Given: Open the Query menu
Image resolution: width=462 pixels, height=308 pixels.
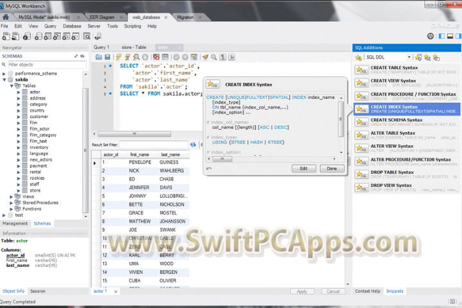Looking at the screenshot, I should click(x=50, y=26).
